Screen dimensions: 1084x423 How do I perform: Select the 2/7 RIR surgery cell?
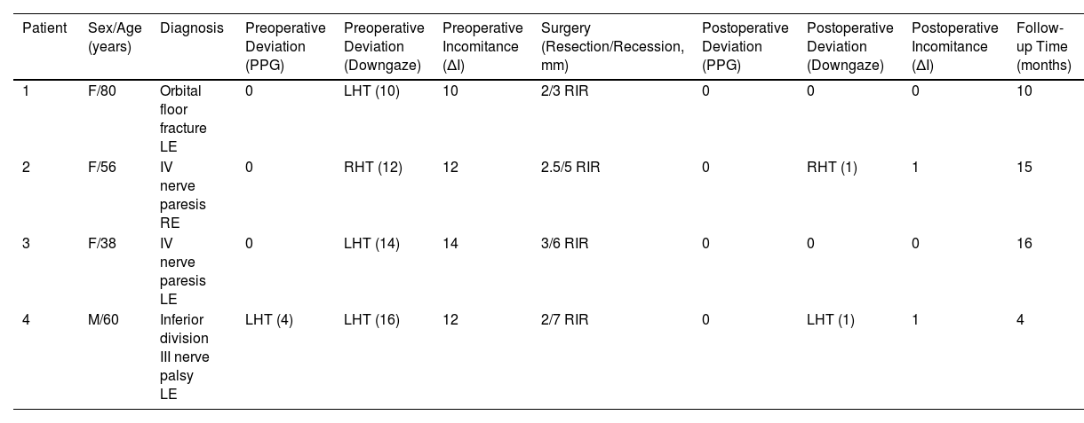tap(564, 320)
